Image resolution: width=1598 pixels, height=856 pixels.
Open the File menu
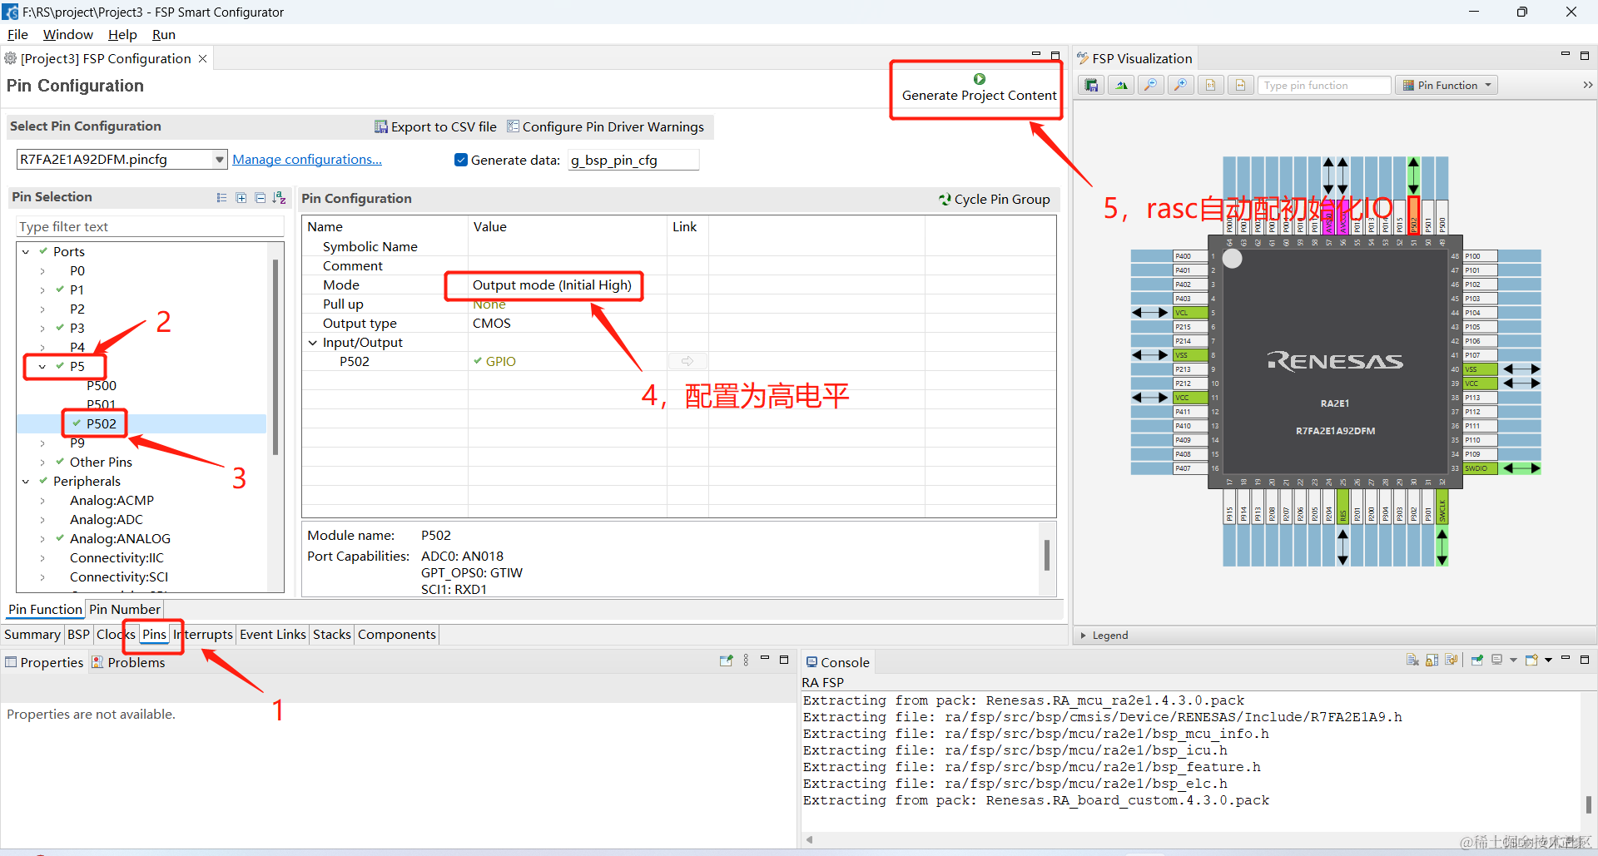coord(17,34)
